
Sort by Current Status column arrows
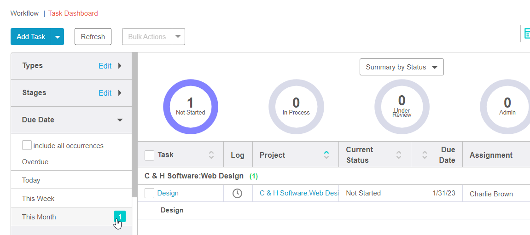click(x=399, y=155)
